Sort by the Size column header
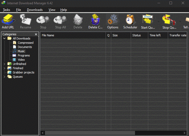 [x=121, y=35]
